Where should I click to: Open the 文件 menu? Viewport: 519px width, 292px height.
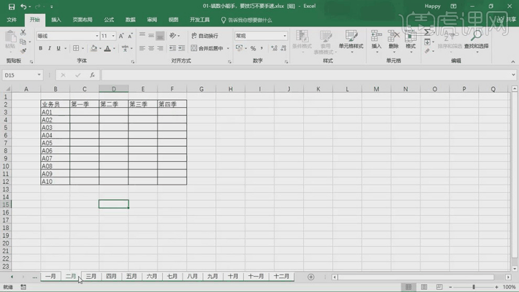[12, 20]
